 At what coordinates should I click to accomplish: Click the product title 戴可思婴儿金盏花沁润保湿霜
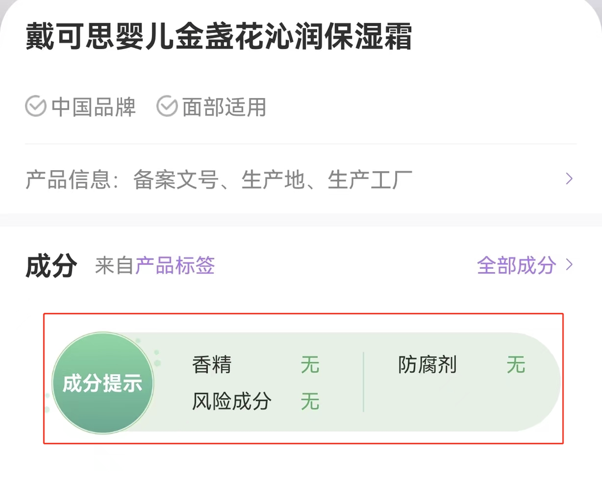tap(219, 36)
